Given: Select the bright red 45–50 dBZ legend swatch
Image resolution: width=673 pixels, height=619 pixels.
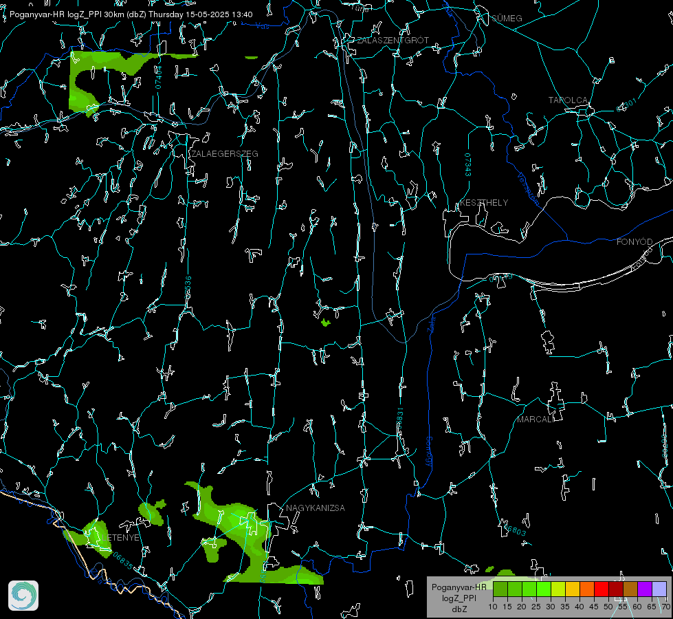Looking at the screenshot, I should pyautogui.click(x=602, y=589).
